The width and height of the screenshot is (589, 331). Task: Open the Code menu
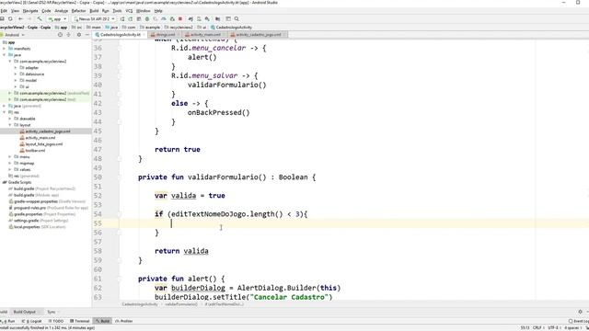coord(46,11)
